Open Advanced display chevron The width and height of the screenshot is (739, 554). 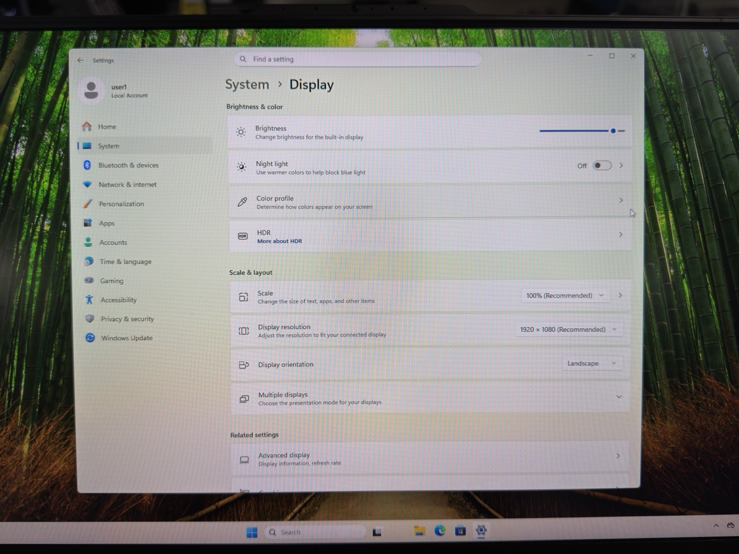pos(618,456)
